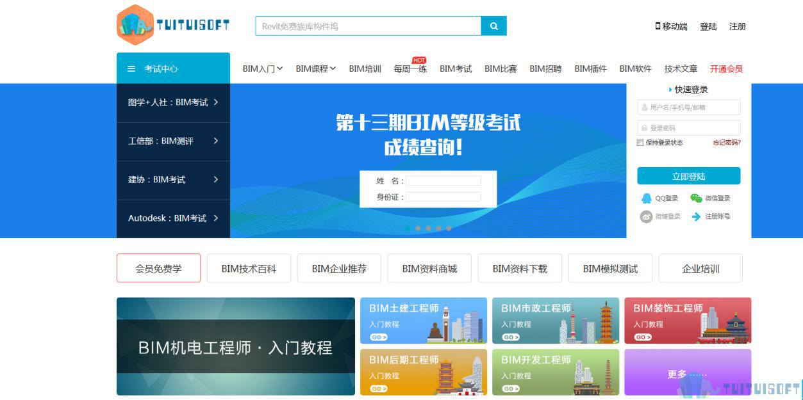This screenshot has width=803, height=400.
Task: Open the 每周一练 nav item
Action: pyautogui.click(x=410, y=68)
